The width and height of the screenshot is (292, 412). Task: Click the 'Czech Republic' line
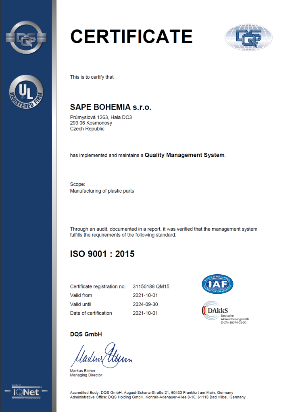point(87,129)
